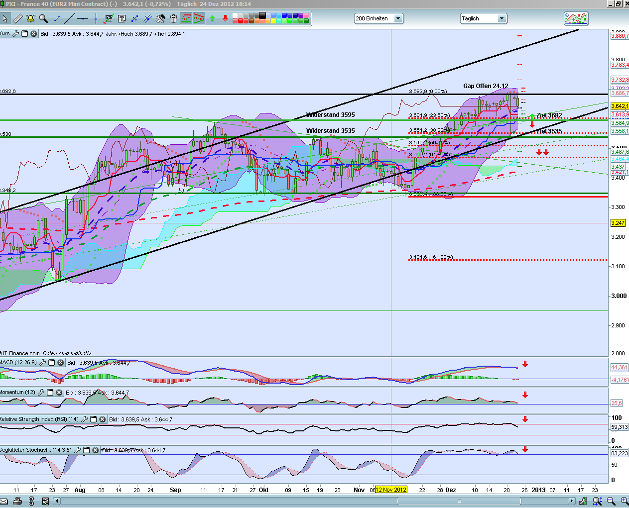The width and height of the screenshot is (629, 508).
Task: Close the Momentum indicator panel
Action: point(59,393)
